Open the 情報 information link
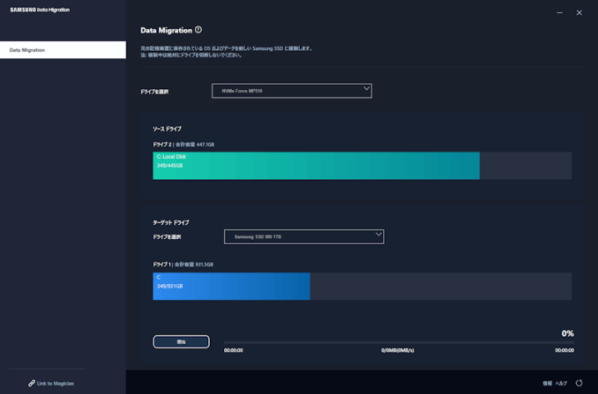This screenshot has height=394, width=598. pos(547,383)
